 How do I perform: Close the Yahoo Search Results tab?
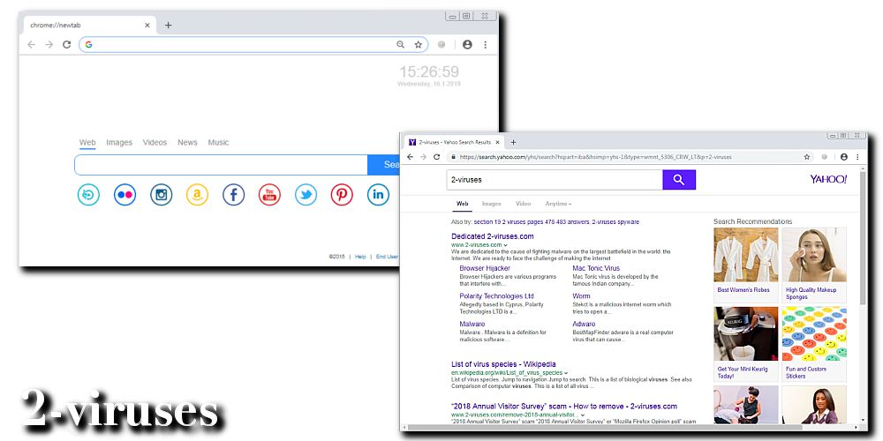click(x=497, y=142)
